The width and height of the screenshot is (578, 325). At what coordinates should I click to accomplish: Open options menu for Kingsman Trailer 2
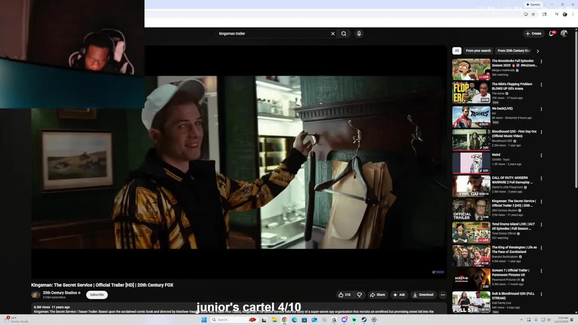point(541,202)
